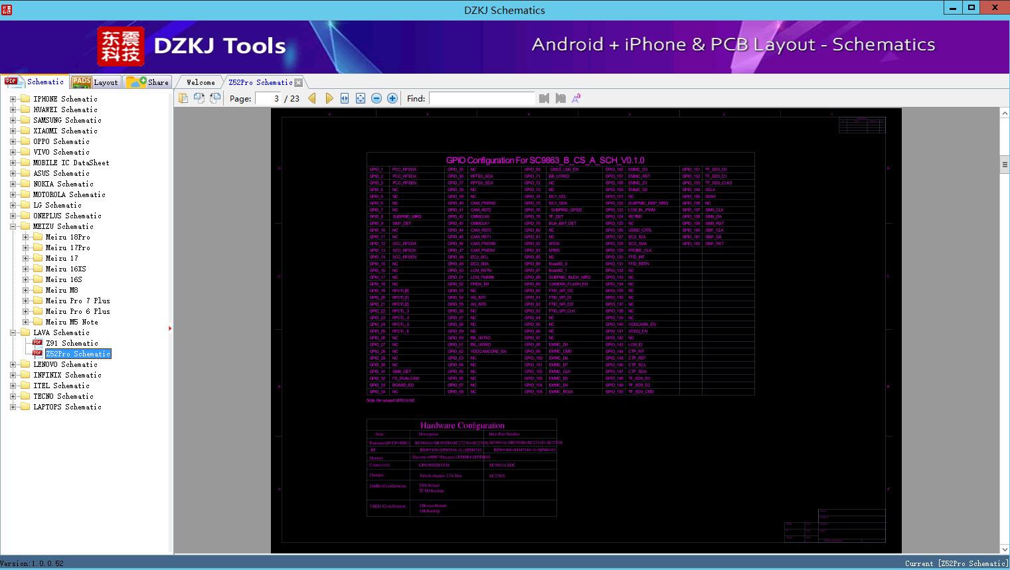Viewport: 1010px width, 570px height.
Task: Expand the Meizu 18Pro folder
Action: pos(25,237)
